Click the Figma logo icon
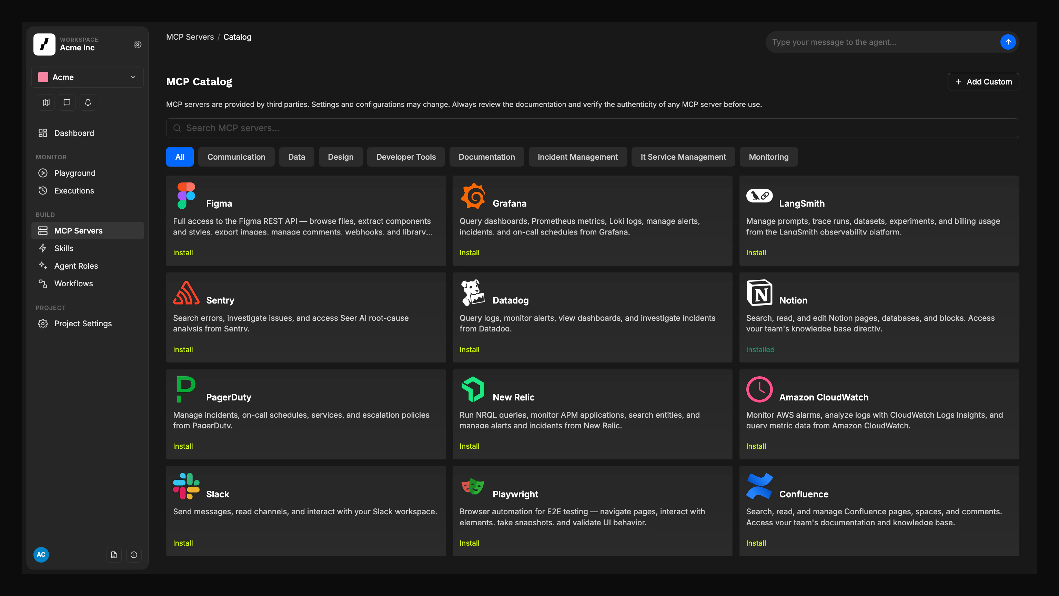The height and width of the screenshot is (596, 1059). click(x=186, y=196)
